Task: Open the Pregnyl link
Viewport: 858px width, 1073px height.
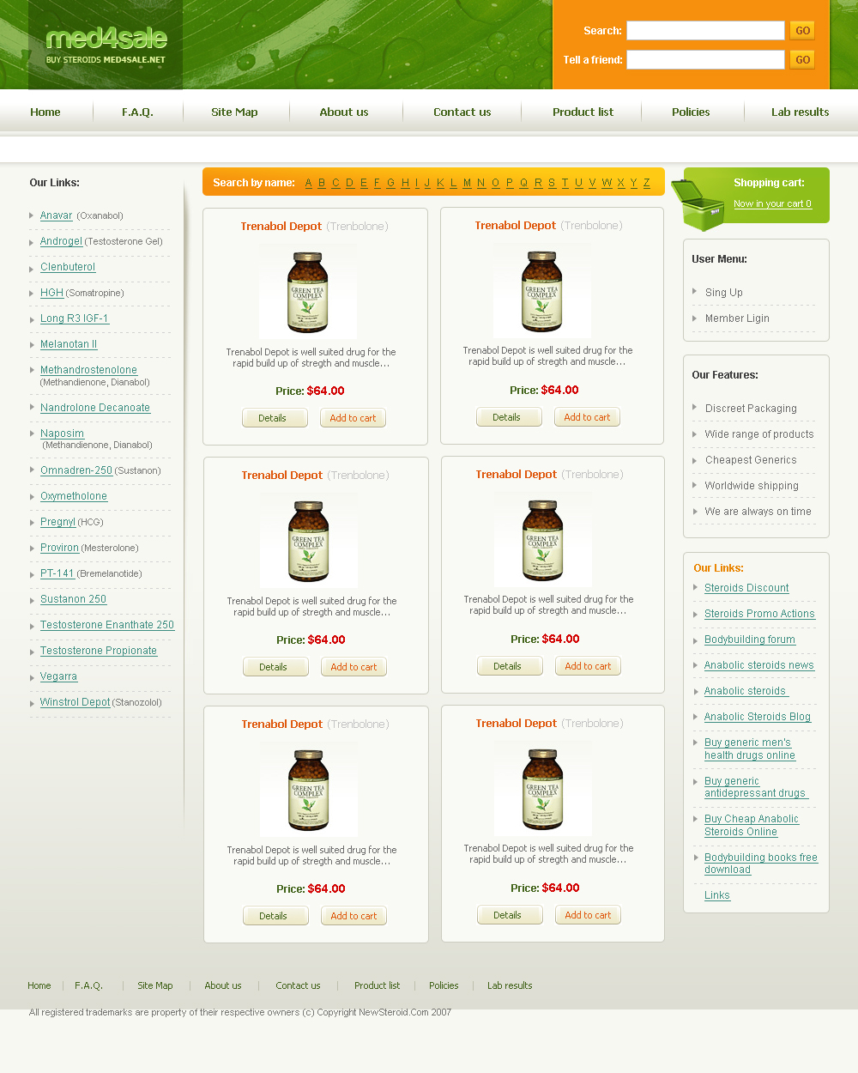Action: click(x=57, y=522)
